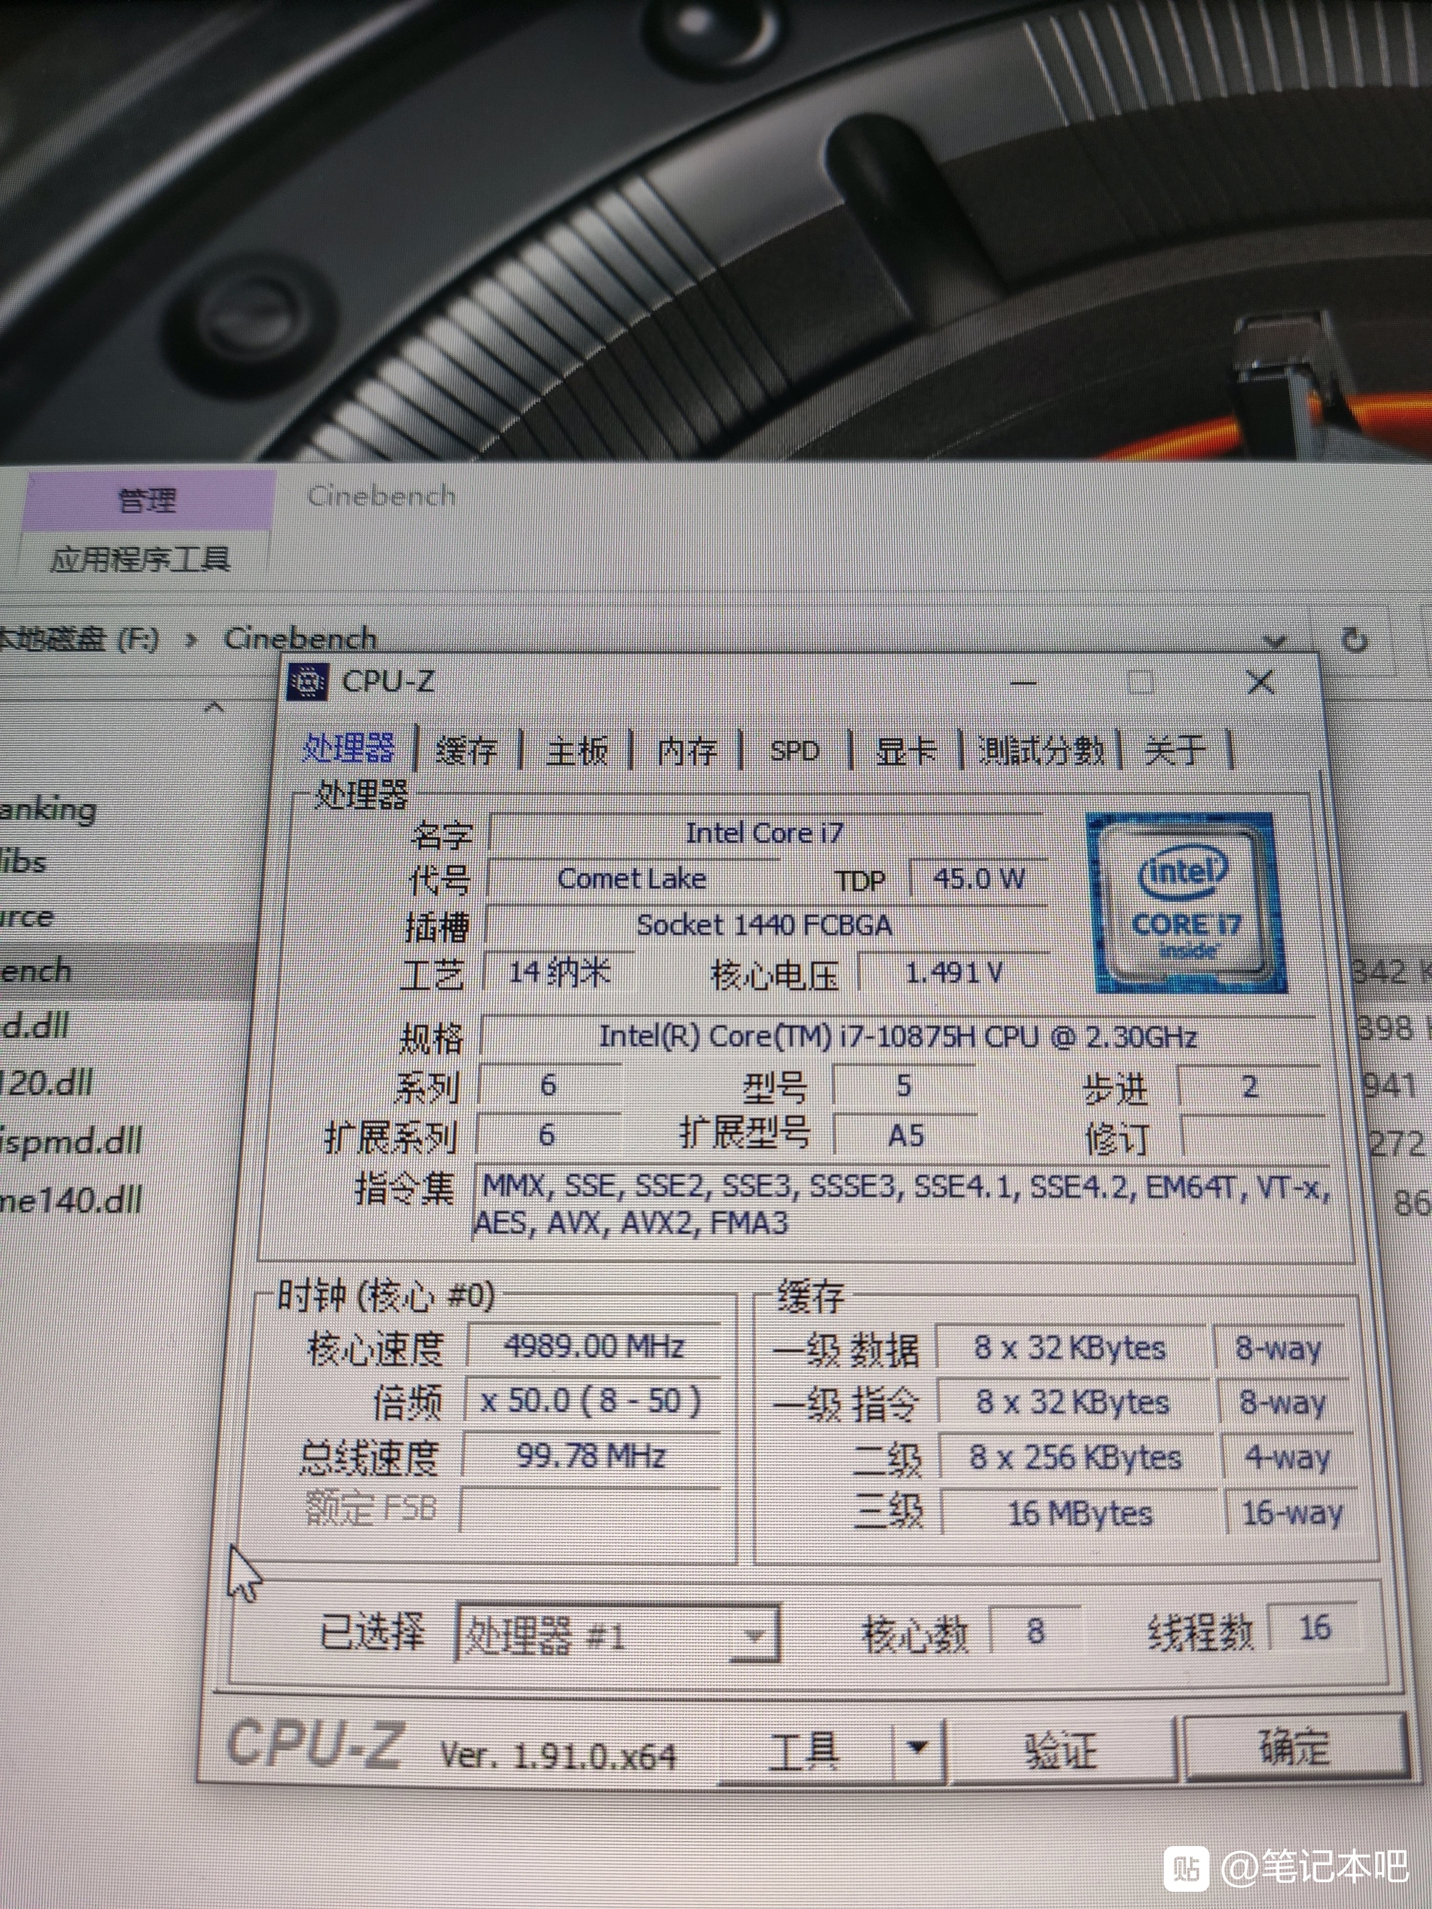
Task: Collapse the Explorer column sort arrow
Action: pos(213,707)
